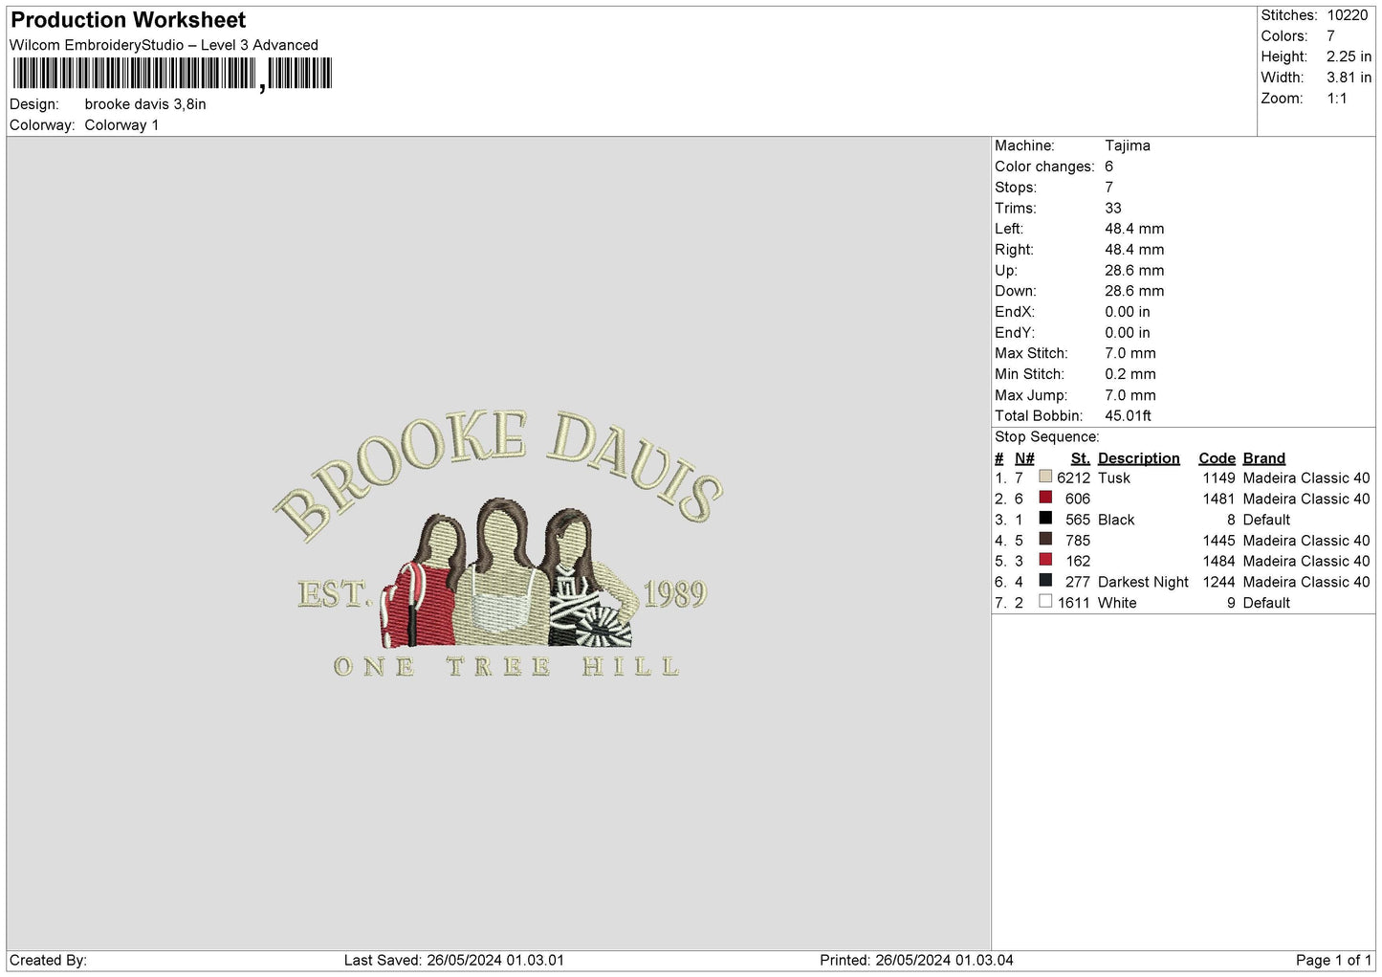Click the Stitches value 10220
The height and width of the screenshot is (977, 1382).
[1348, 15]
